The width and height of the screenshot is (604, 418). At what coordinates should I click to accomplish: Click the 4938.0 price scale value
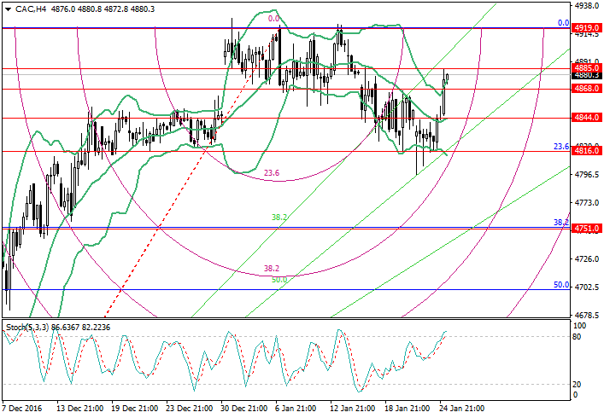[587, 6]
